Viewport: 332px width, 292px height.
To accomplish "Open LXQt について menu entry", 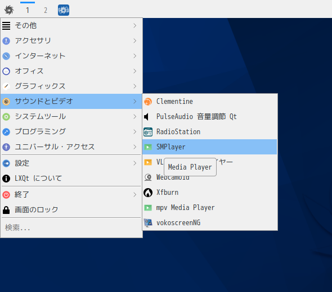I will 71,179.
